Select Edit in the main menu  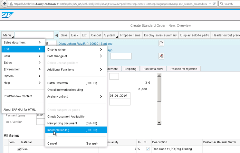click(x=23, y=49)
